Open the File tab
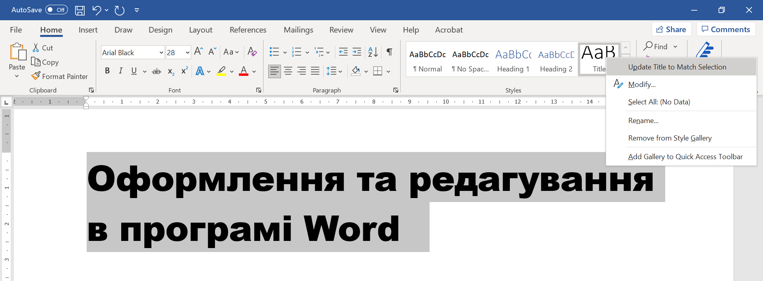 (x=16, y=30)
